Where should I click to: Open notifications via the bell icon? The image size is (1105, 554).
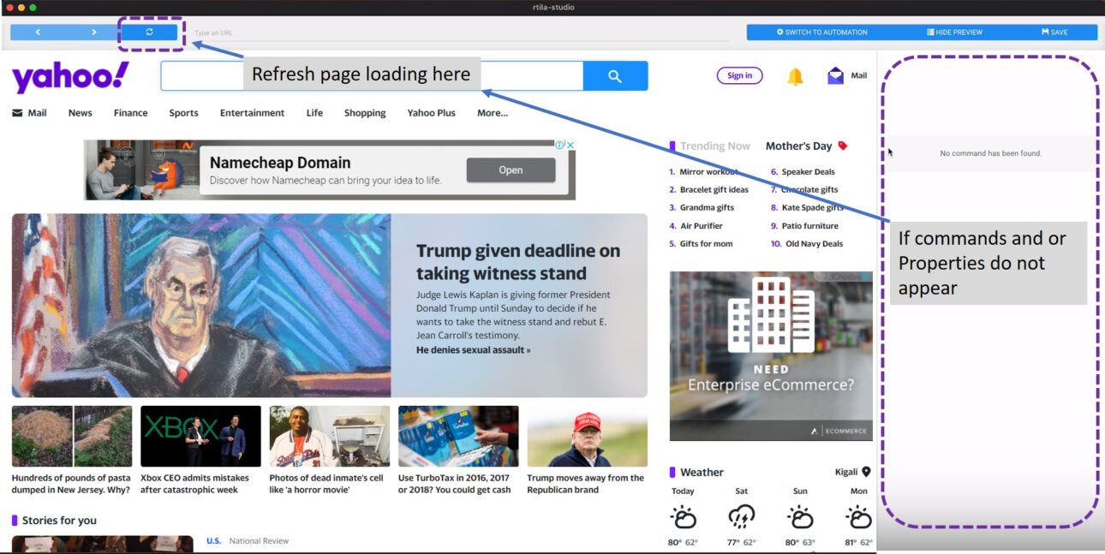pyautogui.click(x=793, y=75)
